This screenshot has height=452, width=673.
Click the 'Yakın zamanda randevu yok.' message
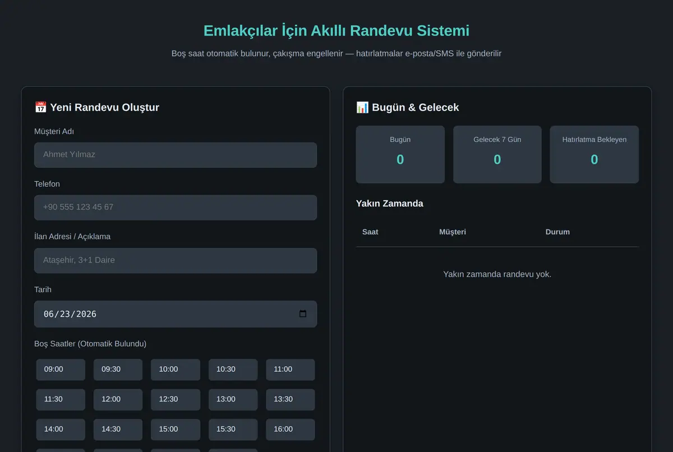click(x=497, y=274)
